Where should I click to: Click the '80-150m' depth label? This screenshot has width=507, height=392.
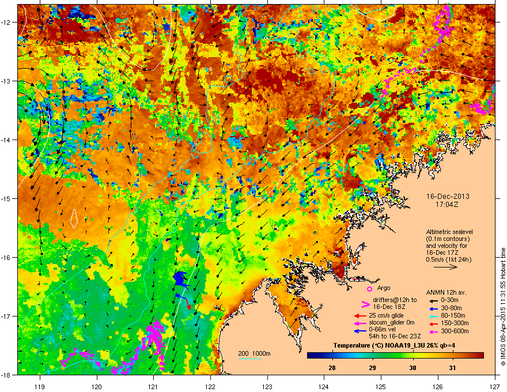point(453,315)
